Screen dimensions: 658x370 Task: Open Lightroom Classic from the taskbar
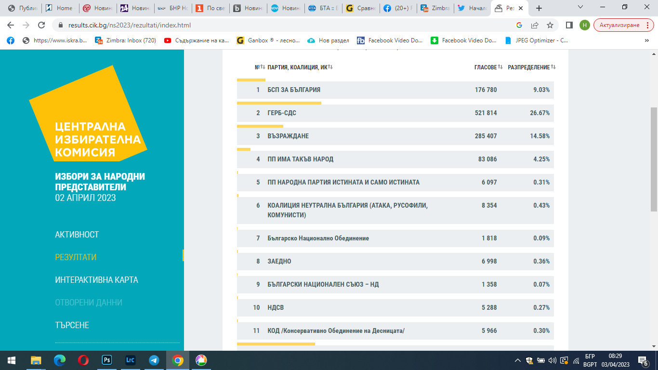click(130, 360)
